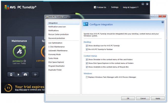Uncheck Show Shredder in context menu
This screenshot has width=168, height=103.
pos(87,60)
